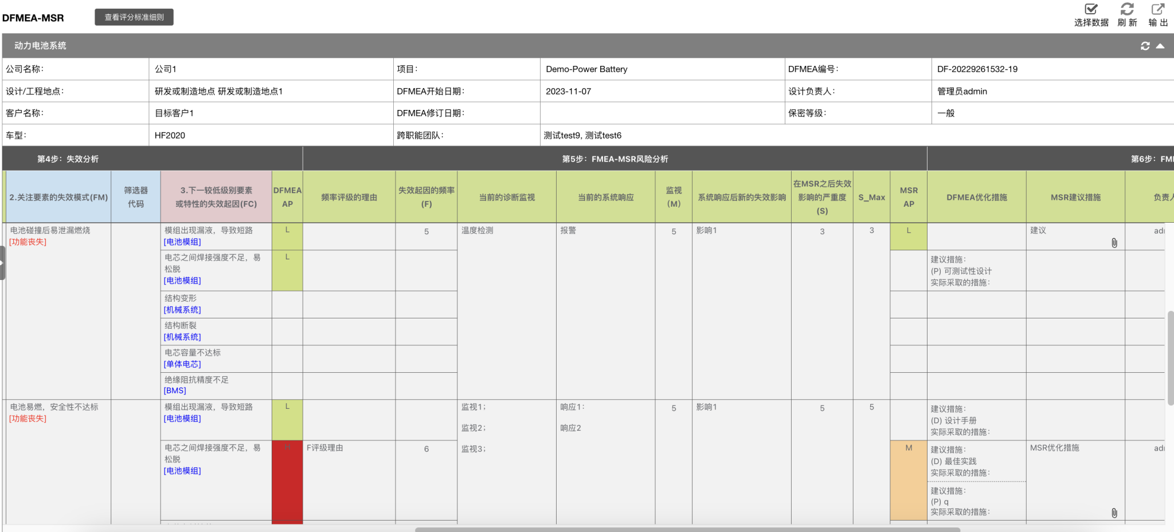Click the orange M MSR AP cell

tap(909, 480)
